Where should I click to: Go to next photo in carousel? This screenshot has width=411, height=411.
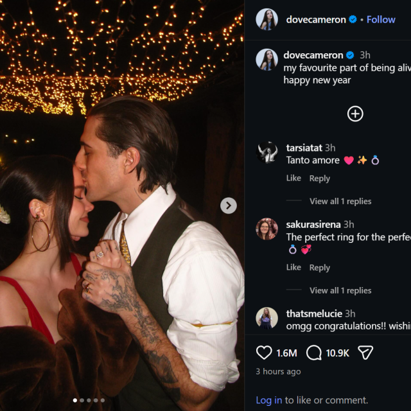pyautogui.click(x=229, y=205)
